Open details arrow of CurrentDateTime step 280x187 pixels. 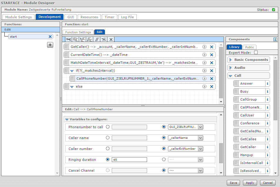point(204,55)
